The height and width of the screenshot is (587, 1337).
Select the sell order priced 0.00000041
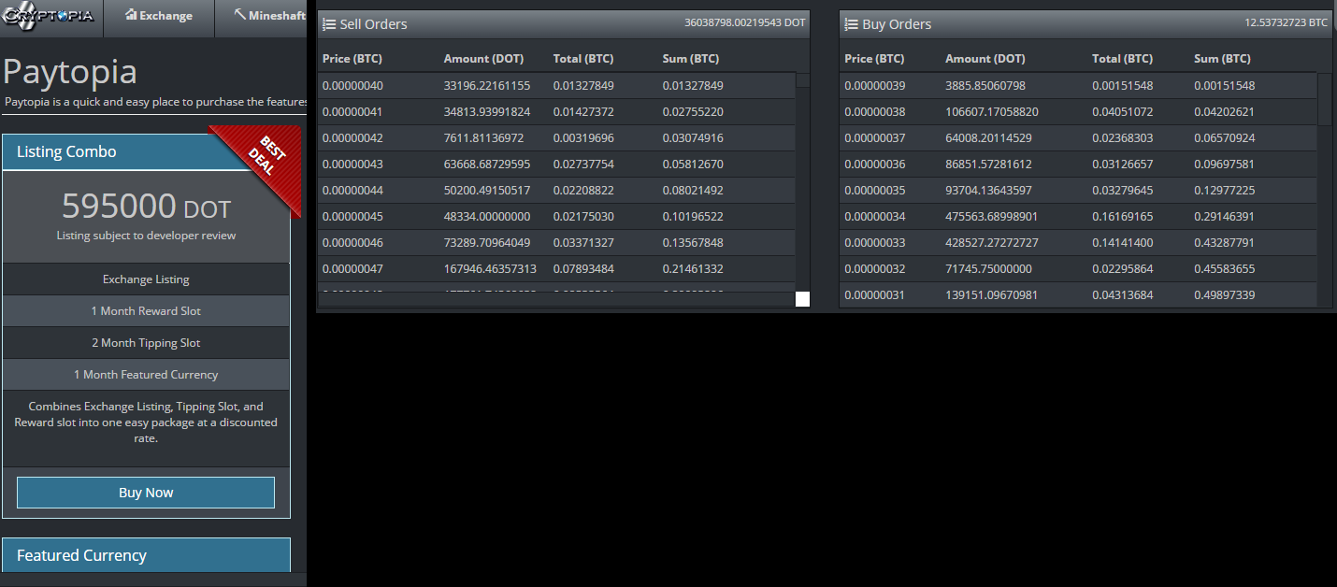(x=556, y=112)
